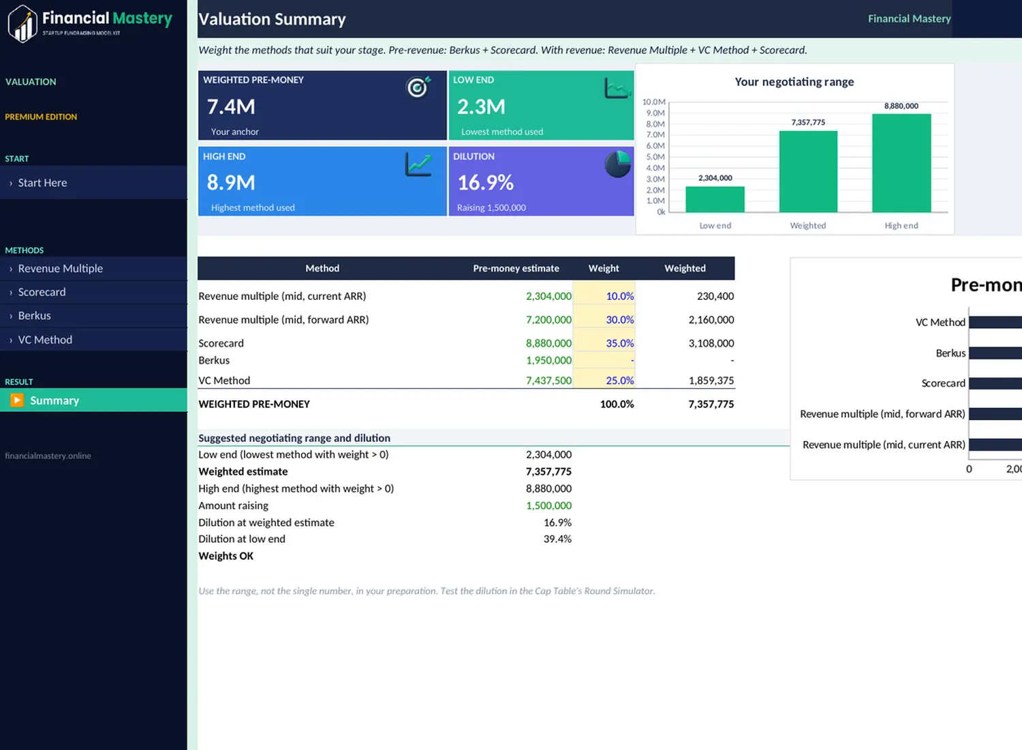Open the Scorecard method sheet
This screenshot has height=750, width=1022.
click(x=93, y=292)
